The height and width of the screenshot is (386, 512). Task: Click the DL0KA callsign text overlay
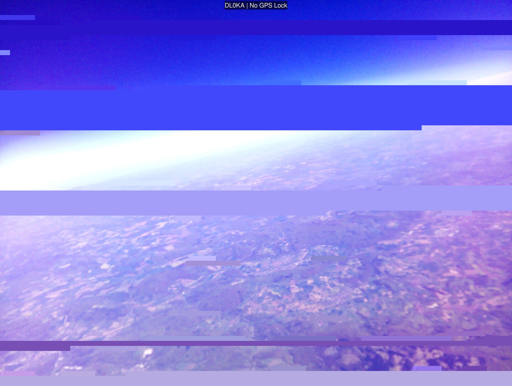[x=234, y=5]
